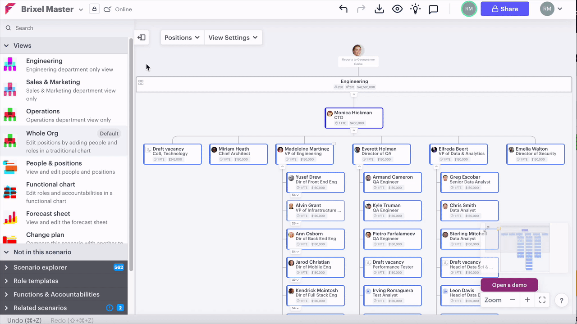Click the lightbulb suggestions icon
Screen dimensions: 577x324
(x=415, y=9)
